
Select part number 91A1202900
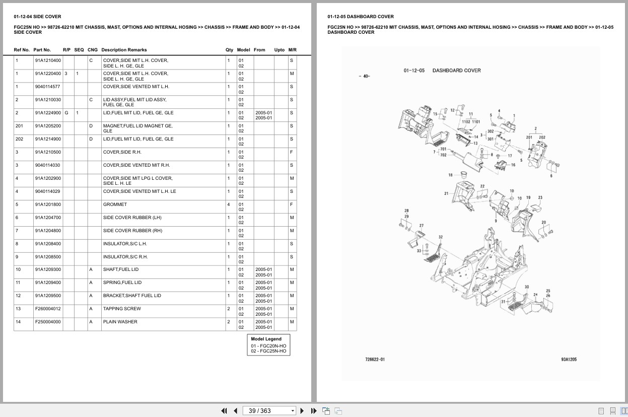click(x=48, y=178)
